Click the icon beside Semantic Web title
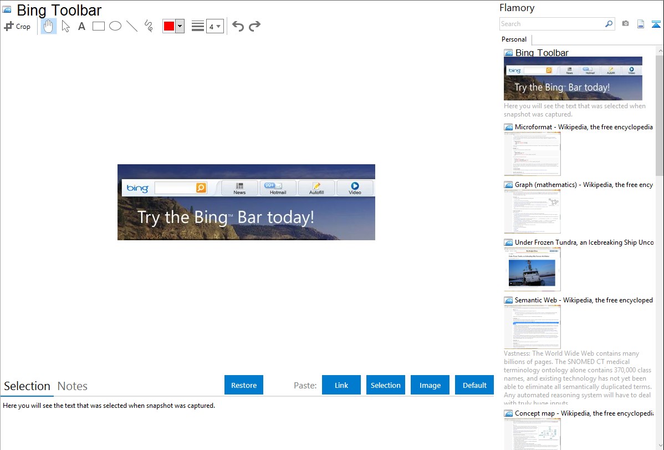664x450 pixels. click(x=509, y=300)
